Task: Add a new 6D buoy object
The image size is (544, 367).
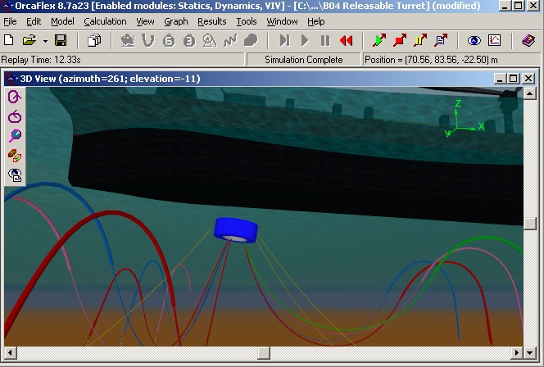Action: [x=169, y=41]
